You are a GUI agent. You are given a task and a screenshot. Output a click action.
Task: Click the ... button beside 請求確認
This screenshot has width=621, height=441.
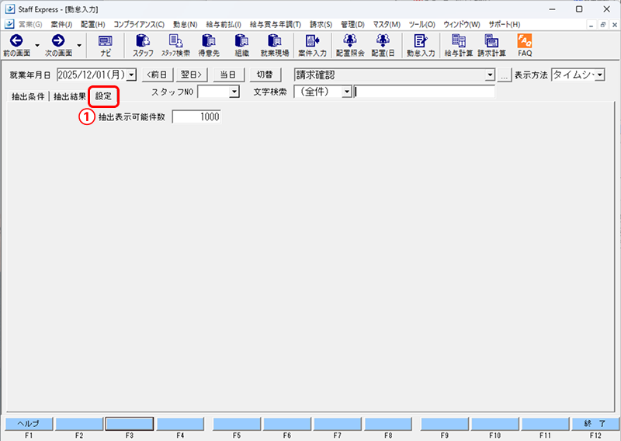504,75
